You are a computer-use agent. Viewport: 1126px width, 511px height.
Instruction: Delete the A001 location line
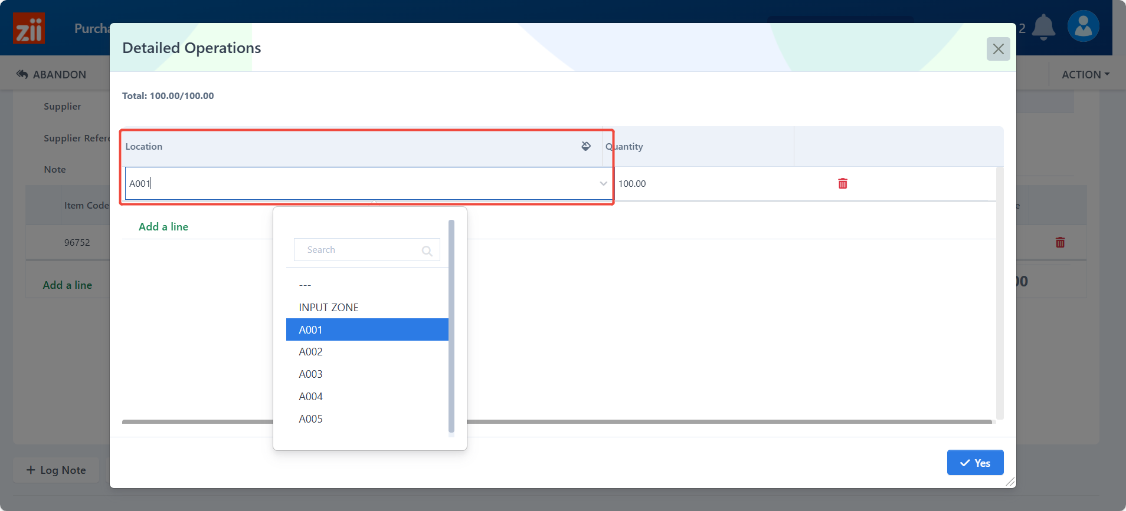842,183
